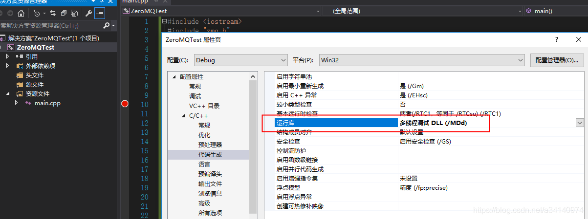Select the 优化 property page
Viewport: 588px width, 219px height.
point(204,135)
